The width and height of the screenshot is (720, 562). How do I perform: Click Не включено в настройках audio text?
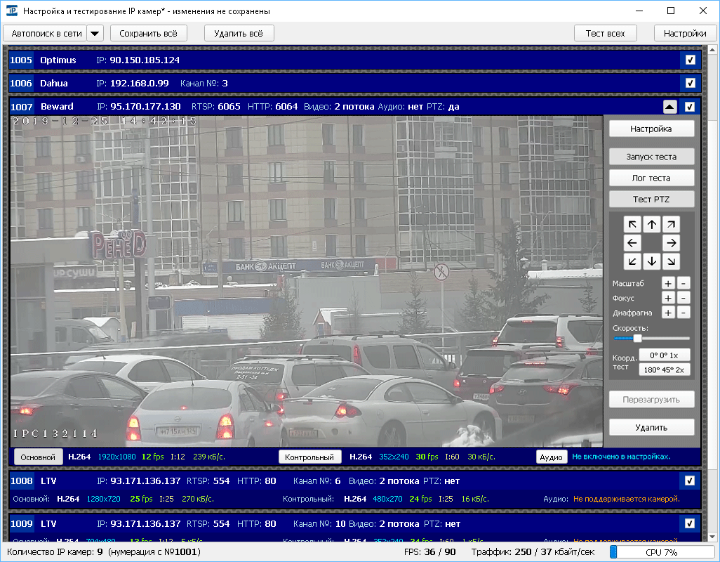tap(621, 457)
